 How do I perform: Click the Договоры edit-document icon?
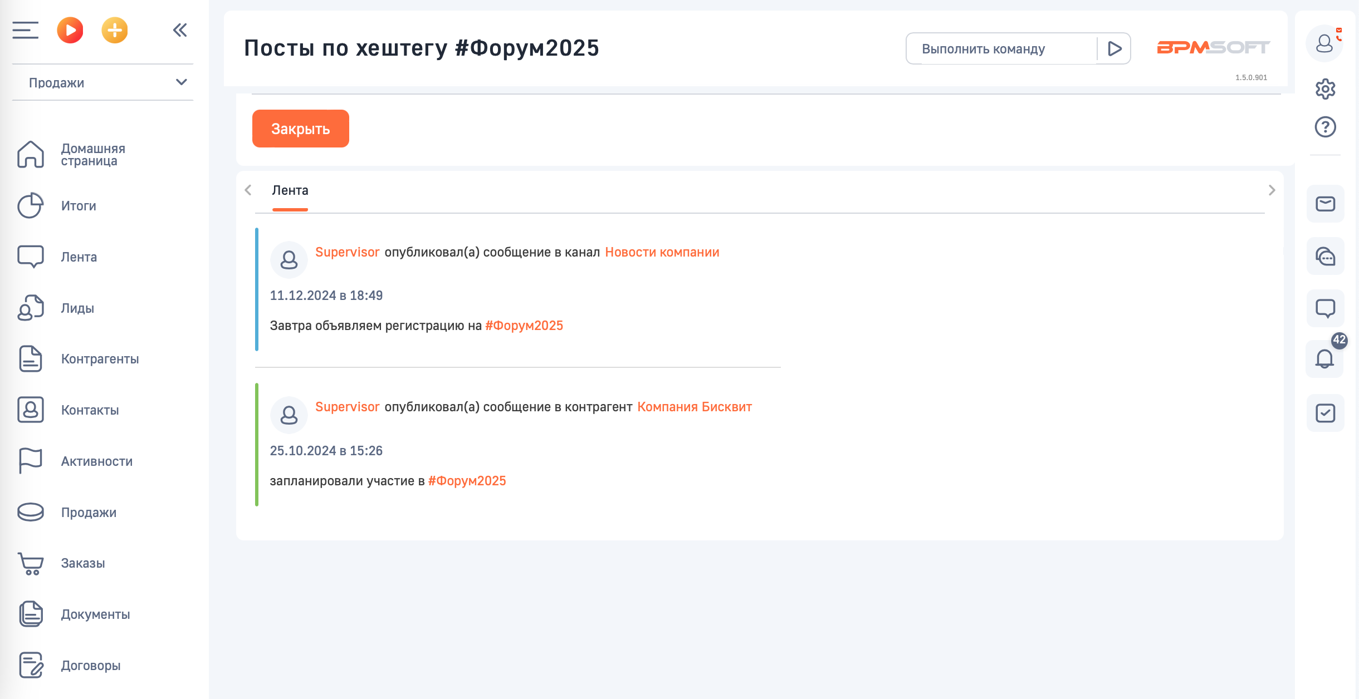pos(31,665)
